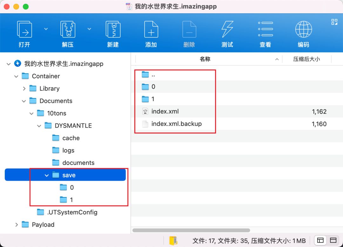Run the 测试 (Test) lightning icon
Image resolution: width=343 pixels, height=247 pixels.
tap(227, 29)
